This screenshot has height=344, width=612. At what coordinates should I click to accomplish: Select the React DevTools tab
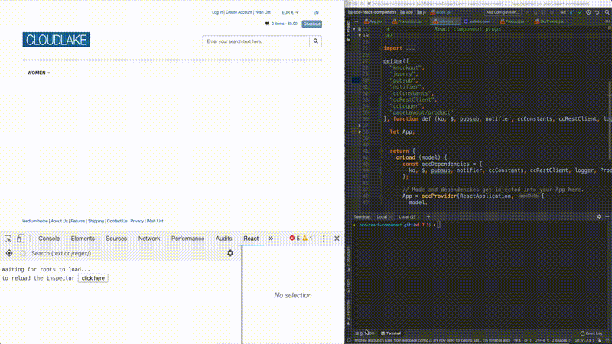pyautogui.click(x=251, y=239)
